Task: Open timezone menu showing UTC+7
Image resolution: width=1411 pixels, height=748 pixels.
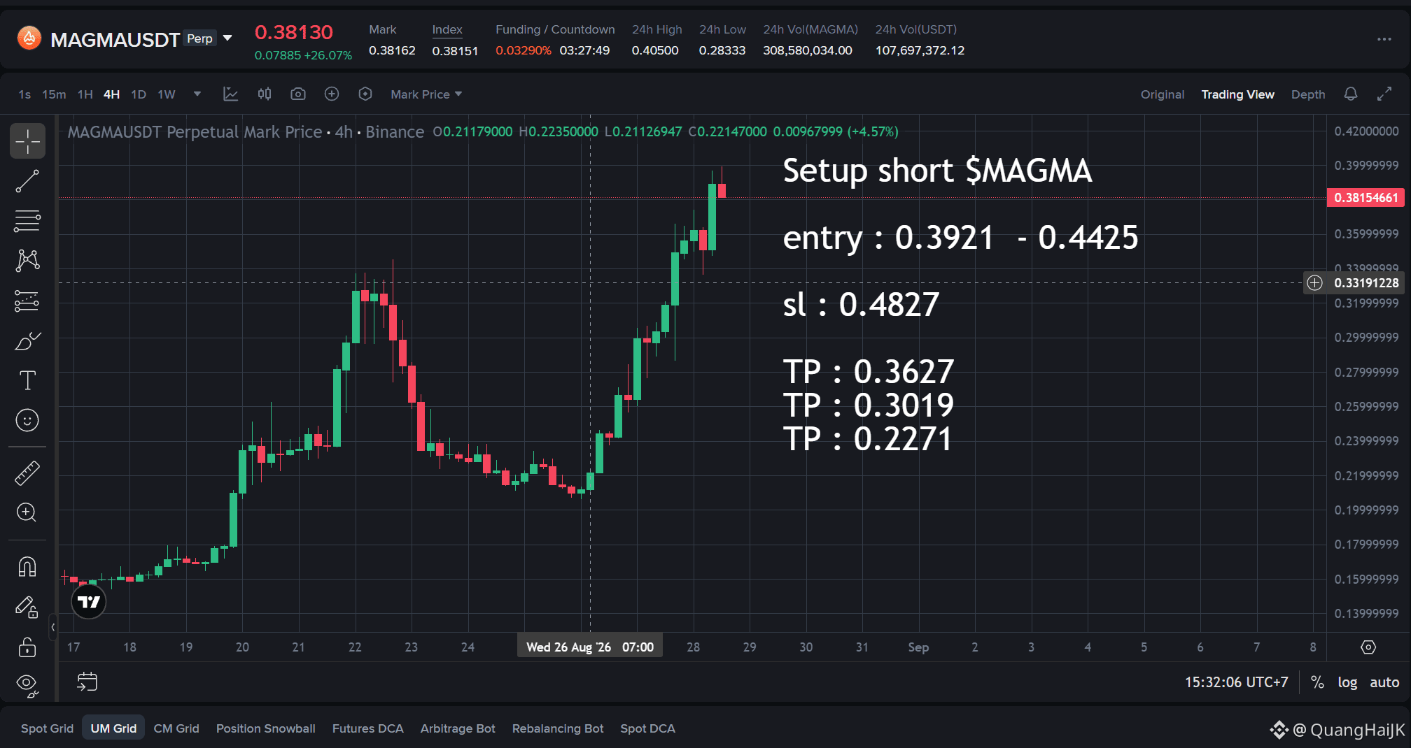Action: click(1236, 682)
